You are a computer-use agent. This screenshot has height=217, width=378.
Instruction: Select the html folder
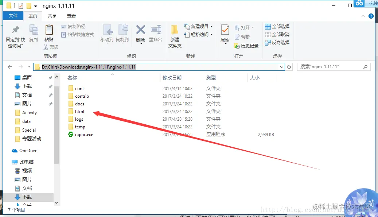coord(76,112)
